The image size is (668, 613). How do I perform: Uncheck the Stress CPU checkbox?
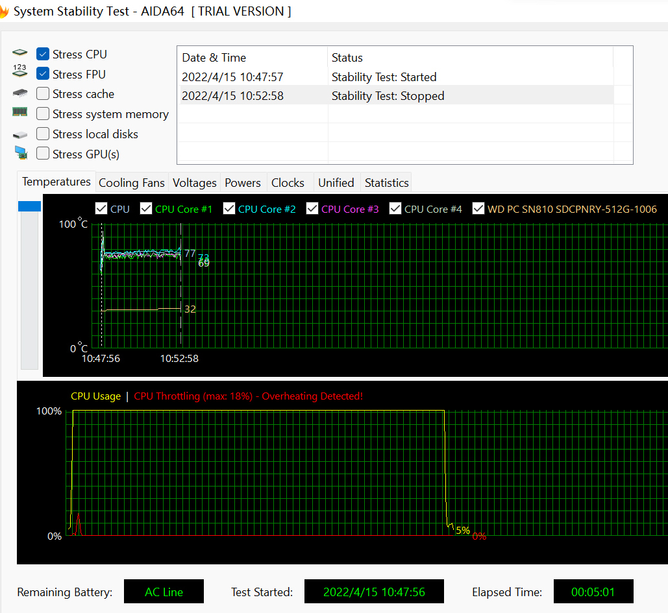pyautogui.click(x=43, y=54)
